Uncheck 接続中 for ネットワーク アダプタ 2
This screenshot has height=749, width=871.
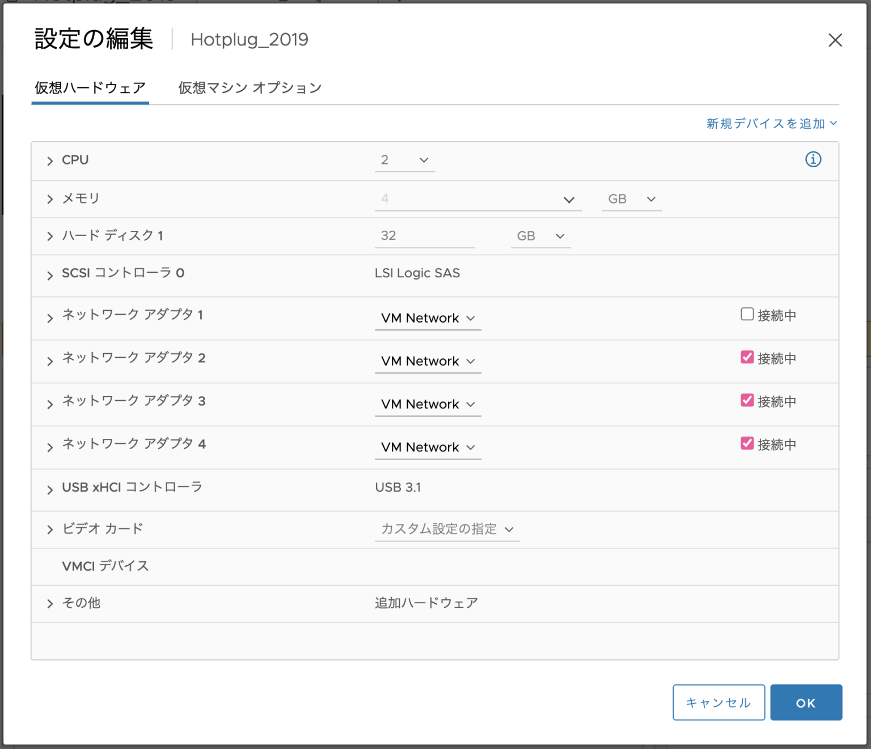747,357
